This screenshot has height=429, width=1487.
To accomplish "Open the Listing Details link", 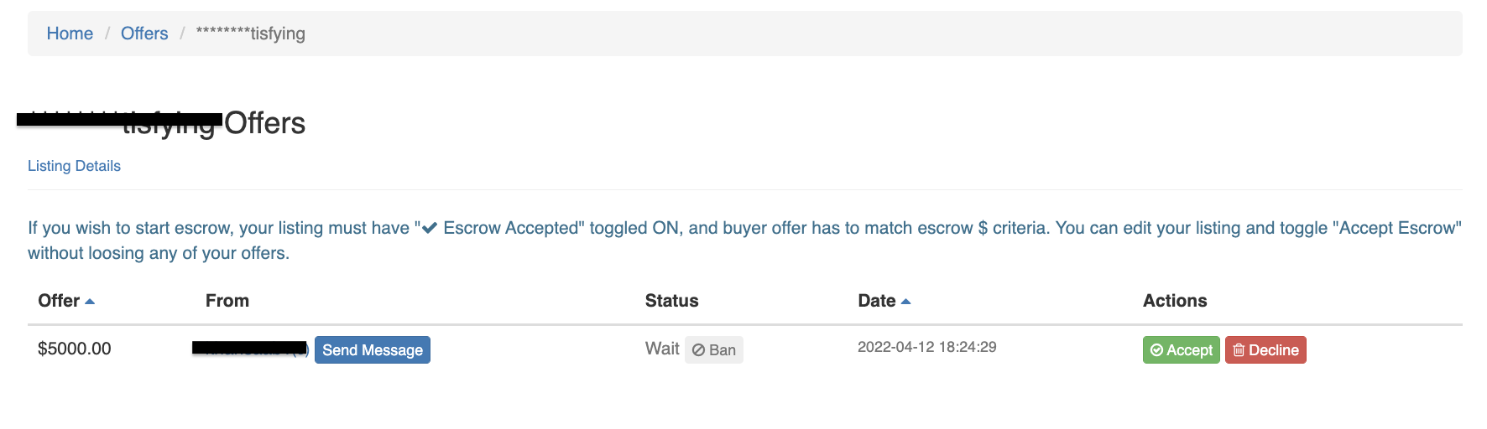I will tap(74, 166).
